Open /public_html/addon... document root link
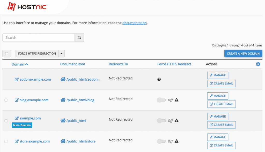265x152 pixels. [x=83, y=79]
